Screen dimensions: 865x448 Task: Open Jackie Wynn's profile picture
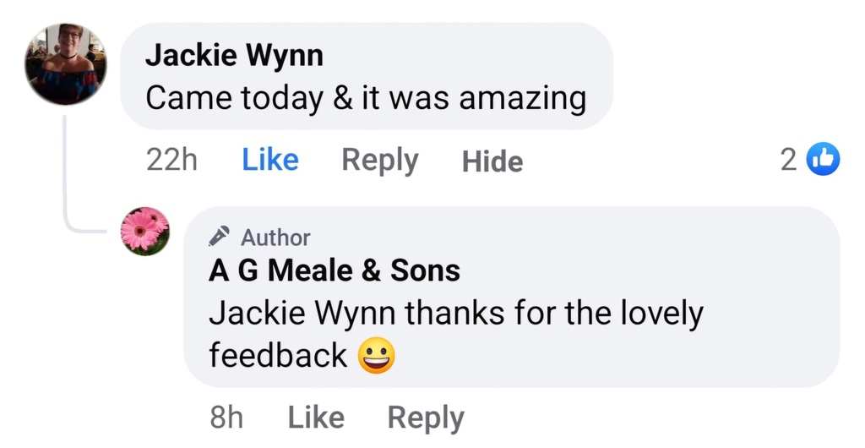pyautogui.click(x=65, y=64)
